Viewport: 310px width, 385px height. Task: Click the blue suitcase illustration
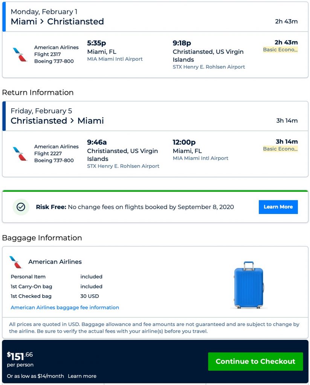coord(249,285)
